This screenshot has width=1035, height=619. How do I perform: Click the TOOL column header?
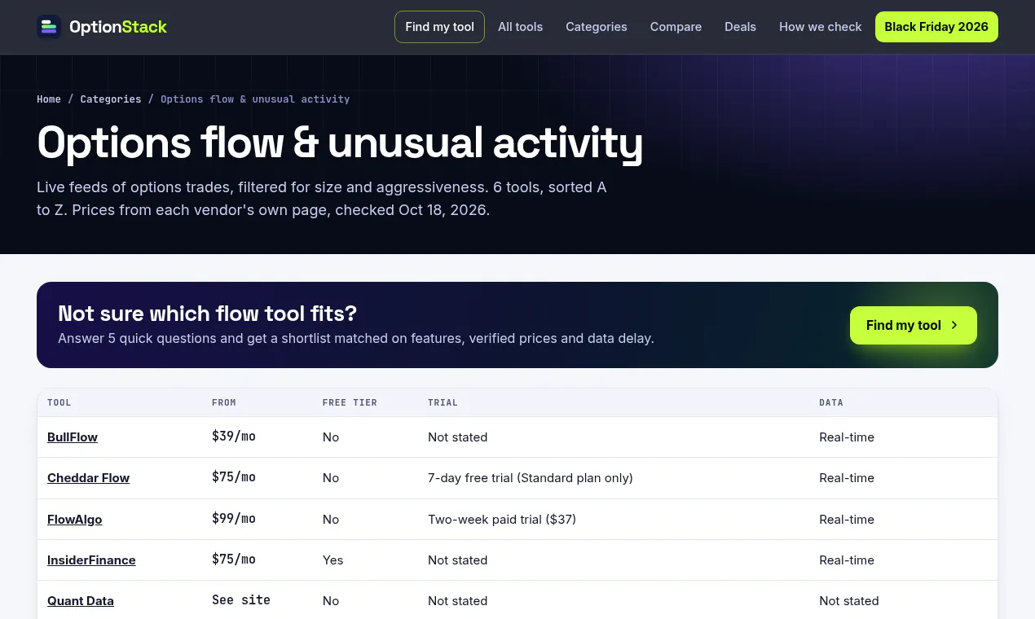[x=59, y=402]
